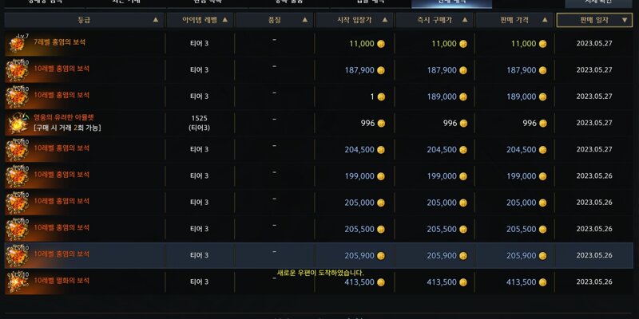
Task: Select the highlighted sales history tab
Action: click(451, 4)
